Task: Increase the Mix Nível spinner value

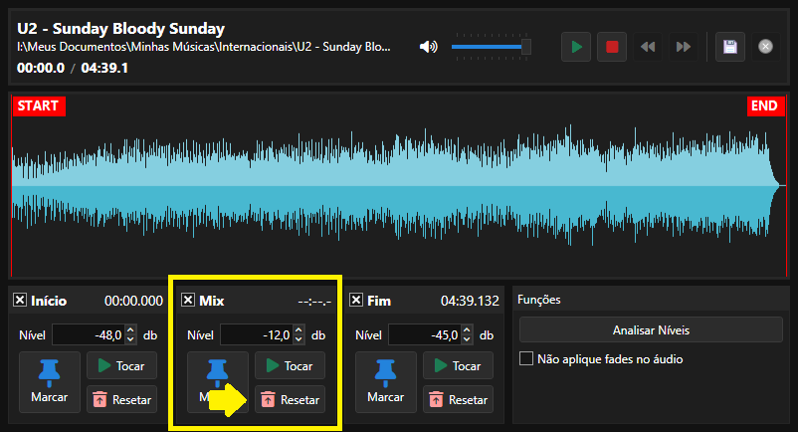Action: 298,331
